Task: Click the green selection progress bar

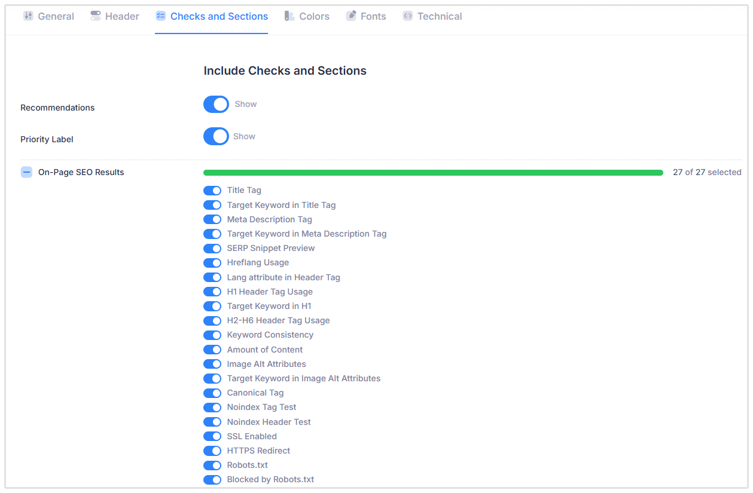Action: (x=433, y=173)
